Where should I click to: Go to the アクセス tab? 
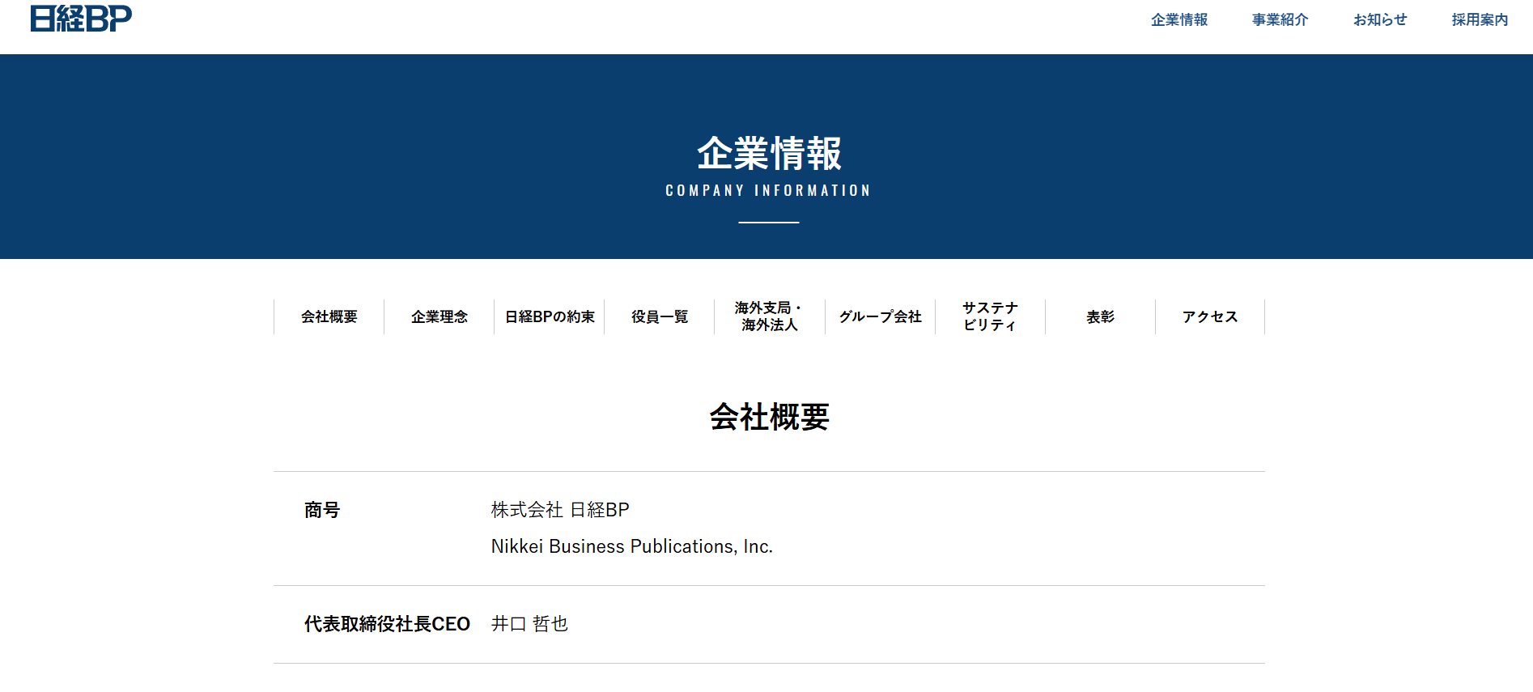[x=1210, y=316]
